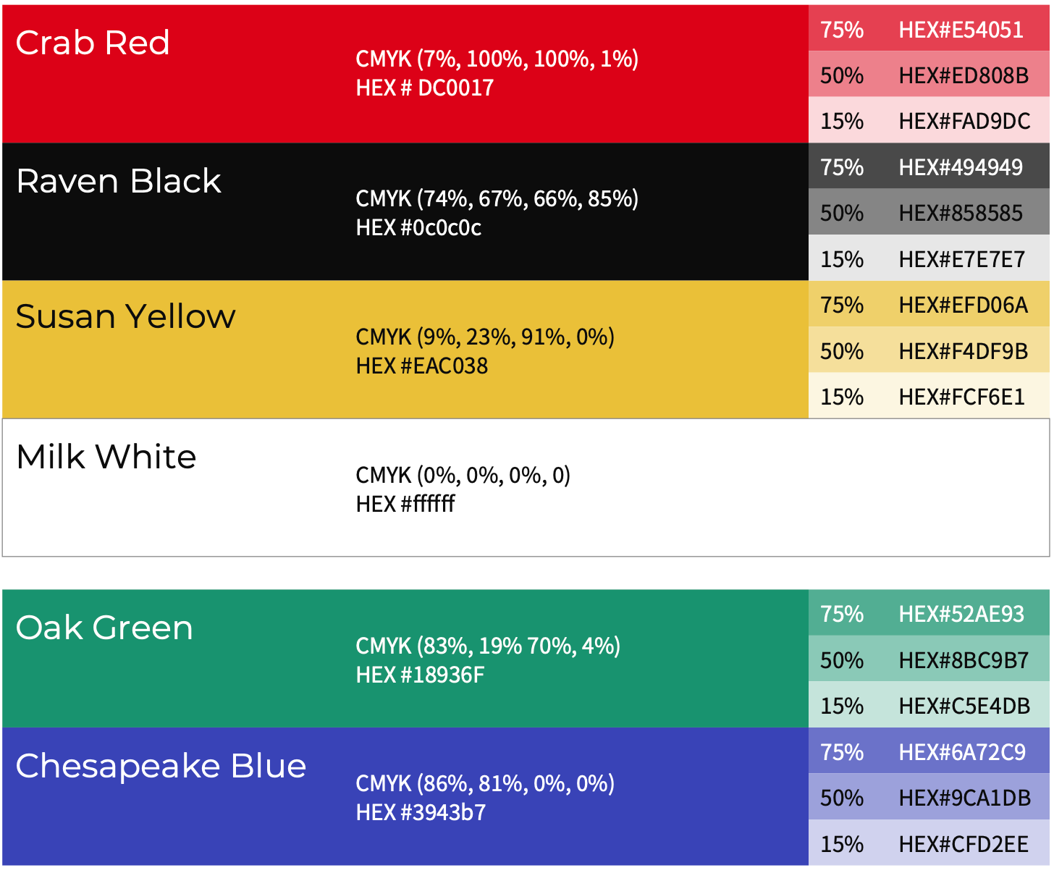Select the 50% red tint HEX#ED808B
The height and width of the screenshot is (873, 1054).
[x=929, y=75]
